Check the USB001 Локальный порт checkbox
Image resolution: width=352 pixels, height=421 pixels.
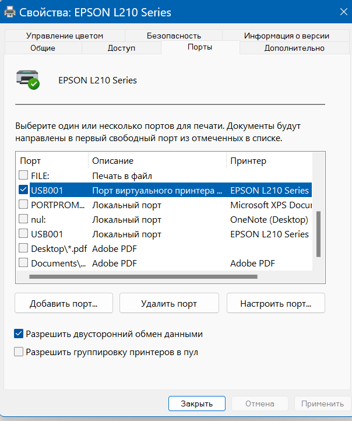point(23,233)
